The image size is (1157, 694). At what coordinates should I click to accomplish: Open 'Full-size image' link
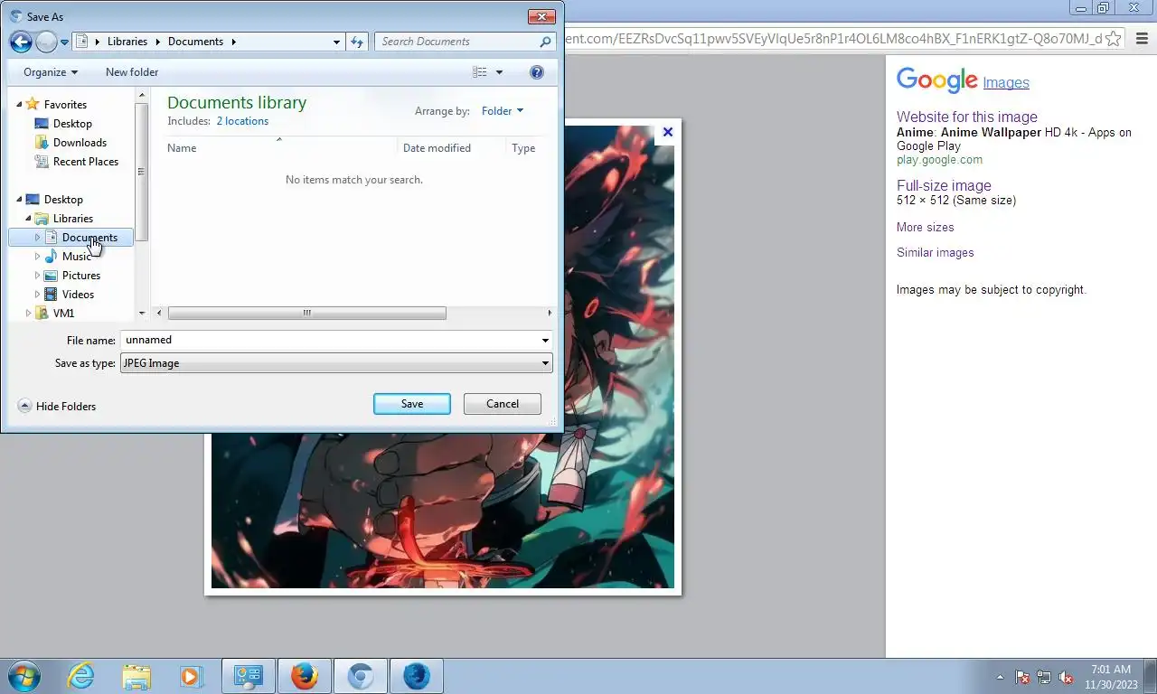point(944,185)
